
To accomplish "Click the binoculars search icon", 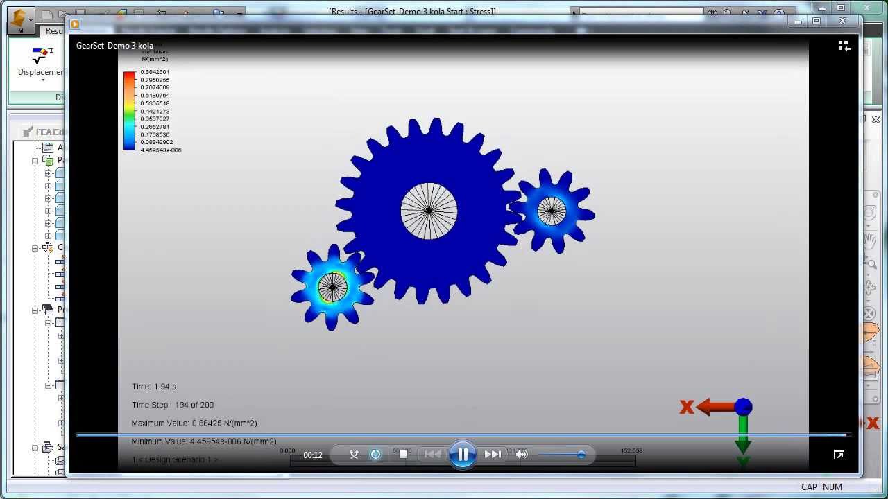I will click(713, 12).
